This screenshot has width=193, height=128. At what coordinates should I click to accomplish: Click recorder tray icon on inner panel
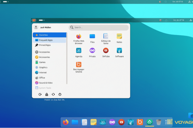click(x=160, y=20)
